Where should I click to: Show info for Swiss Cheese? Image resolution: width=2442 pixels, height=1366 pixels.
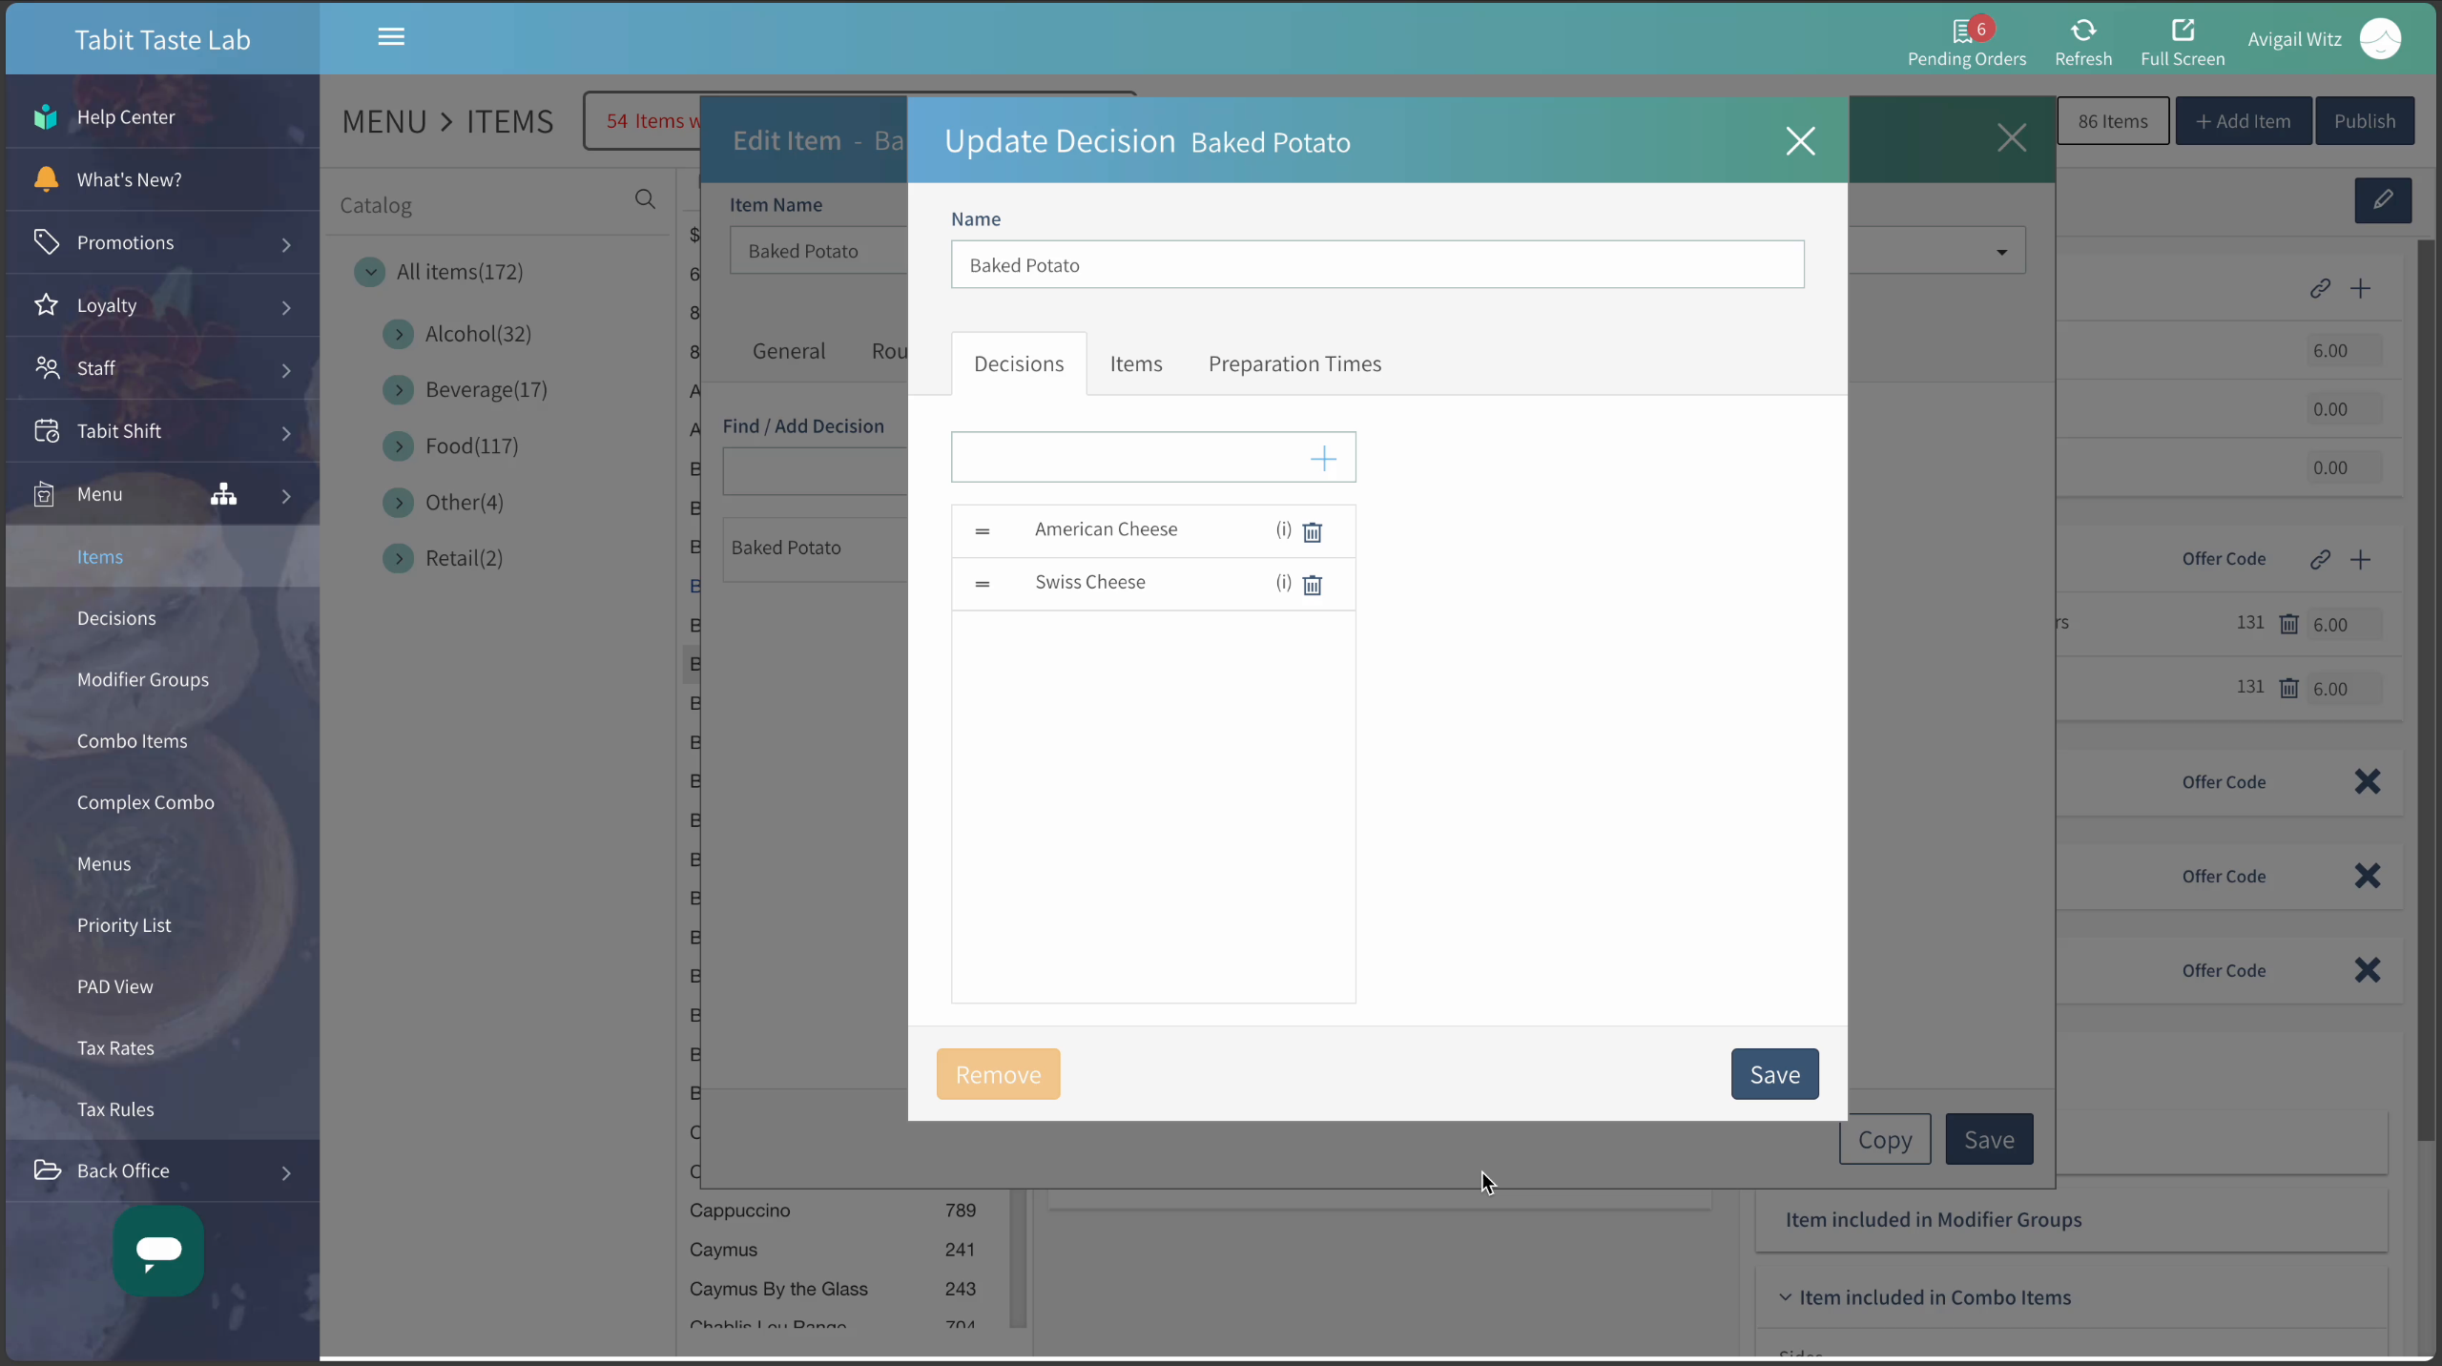[1284, 582]
